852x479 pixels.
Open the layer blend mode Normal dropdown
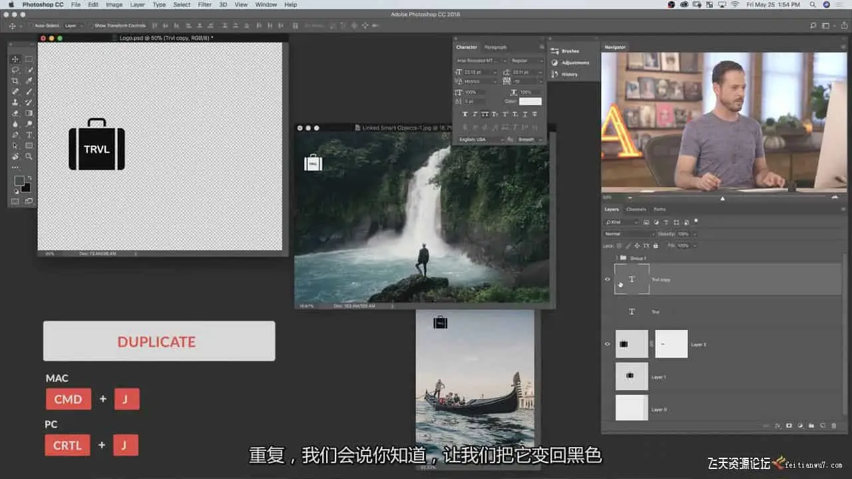(x=630, y=234)
